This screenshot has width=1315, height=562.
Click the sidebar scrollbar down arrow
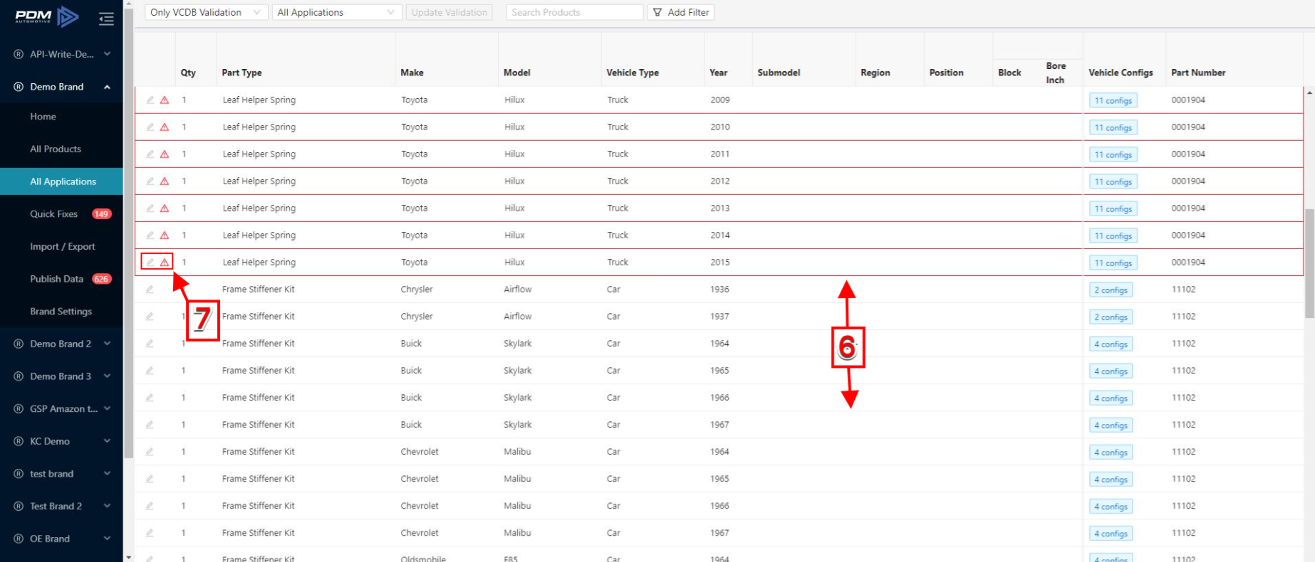(x=128, y=557)
